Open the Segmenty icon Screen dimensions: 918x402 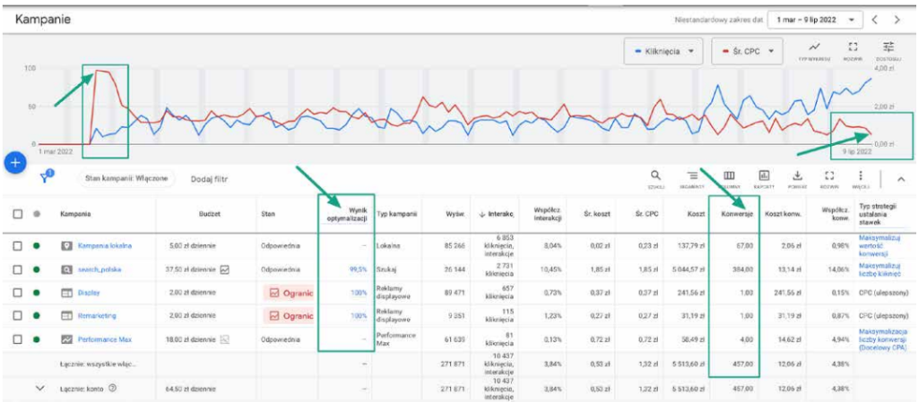[693, 177]
